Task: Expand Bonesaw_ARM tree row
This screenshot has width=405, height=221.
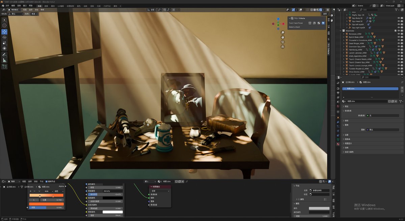Action: [x=344, y=34]
